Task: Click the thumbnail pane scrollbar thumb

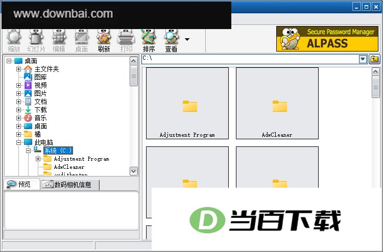Action: point(376,87)
